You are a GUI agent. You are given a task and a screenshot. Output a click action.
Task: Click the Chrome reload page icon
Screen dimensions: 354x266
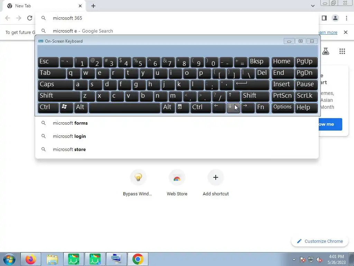(30, 18)
